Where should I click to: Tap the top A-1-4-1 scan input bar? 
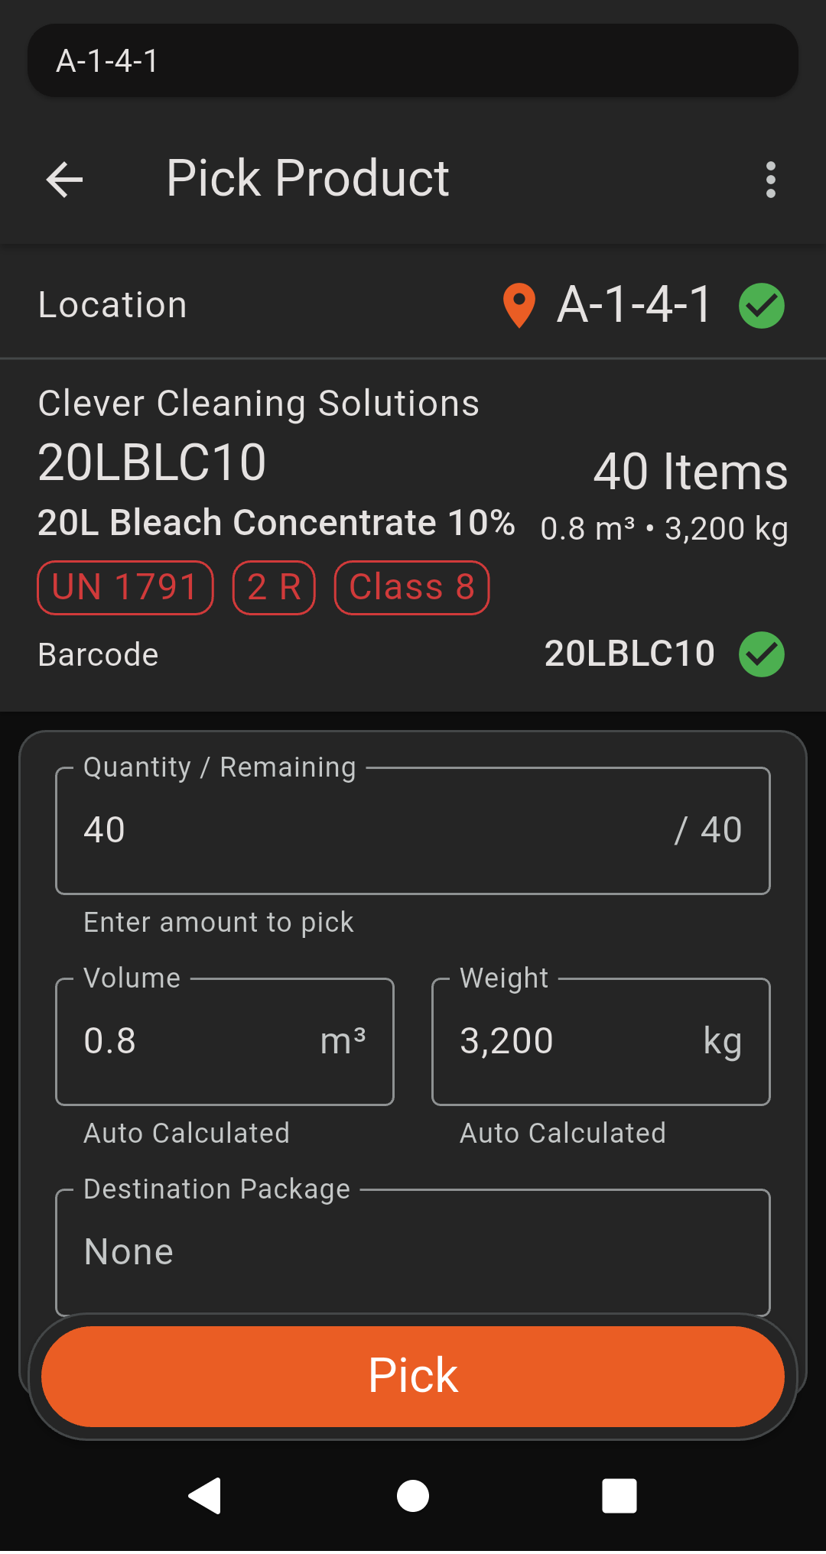click(x=413, y=60)
